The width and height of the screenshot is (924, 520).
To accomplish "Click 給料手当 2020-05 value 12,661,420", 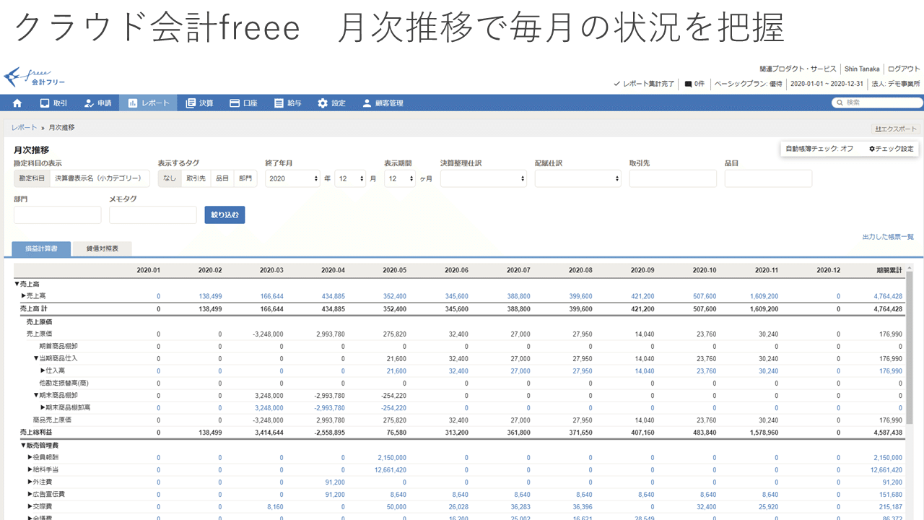I will pyautogui.click(x=391, y=469).
